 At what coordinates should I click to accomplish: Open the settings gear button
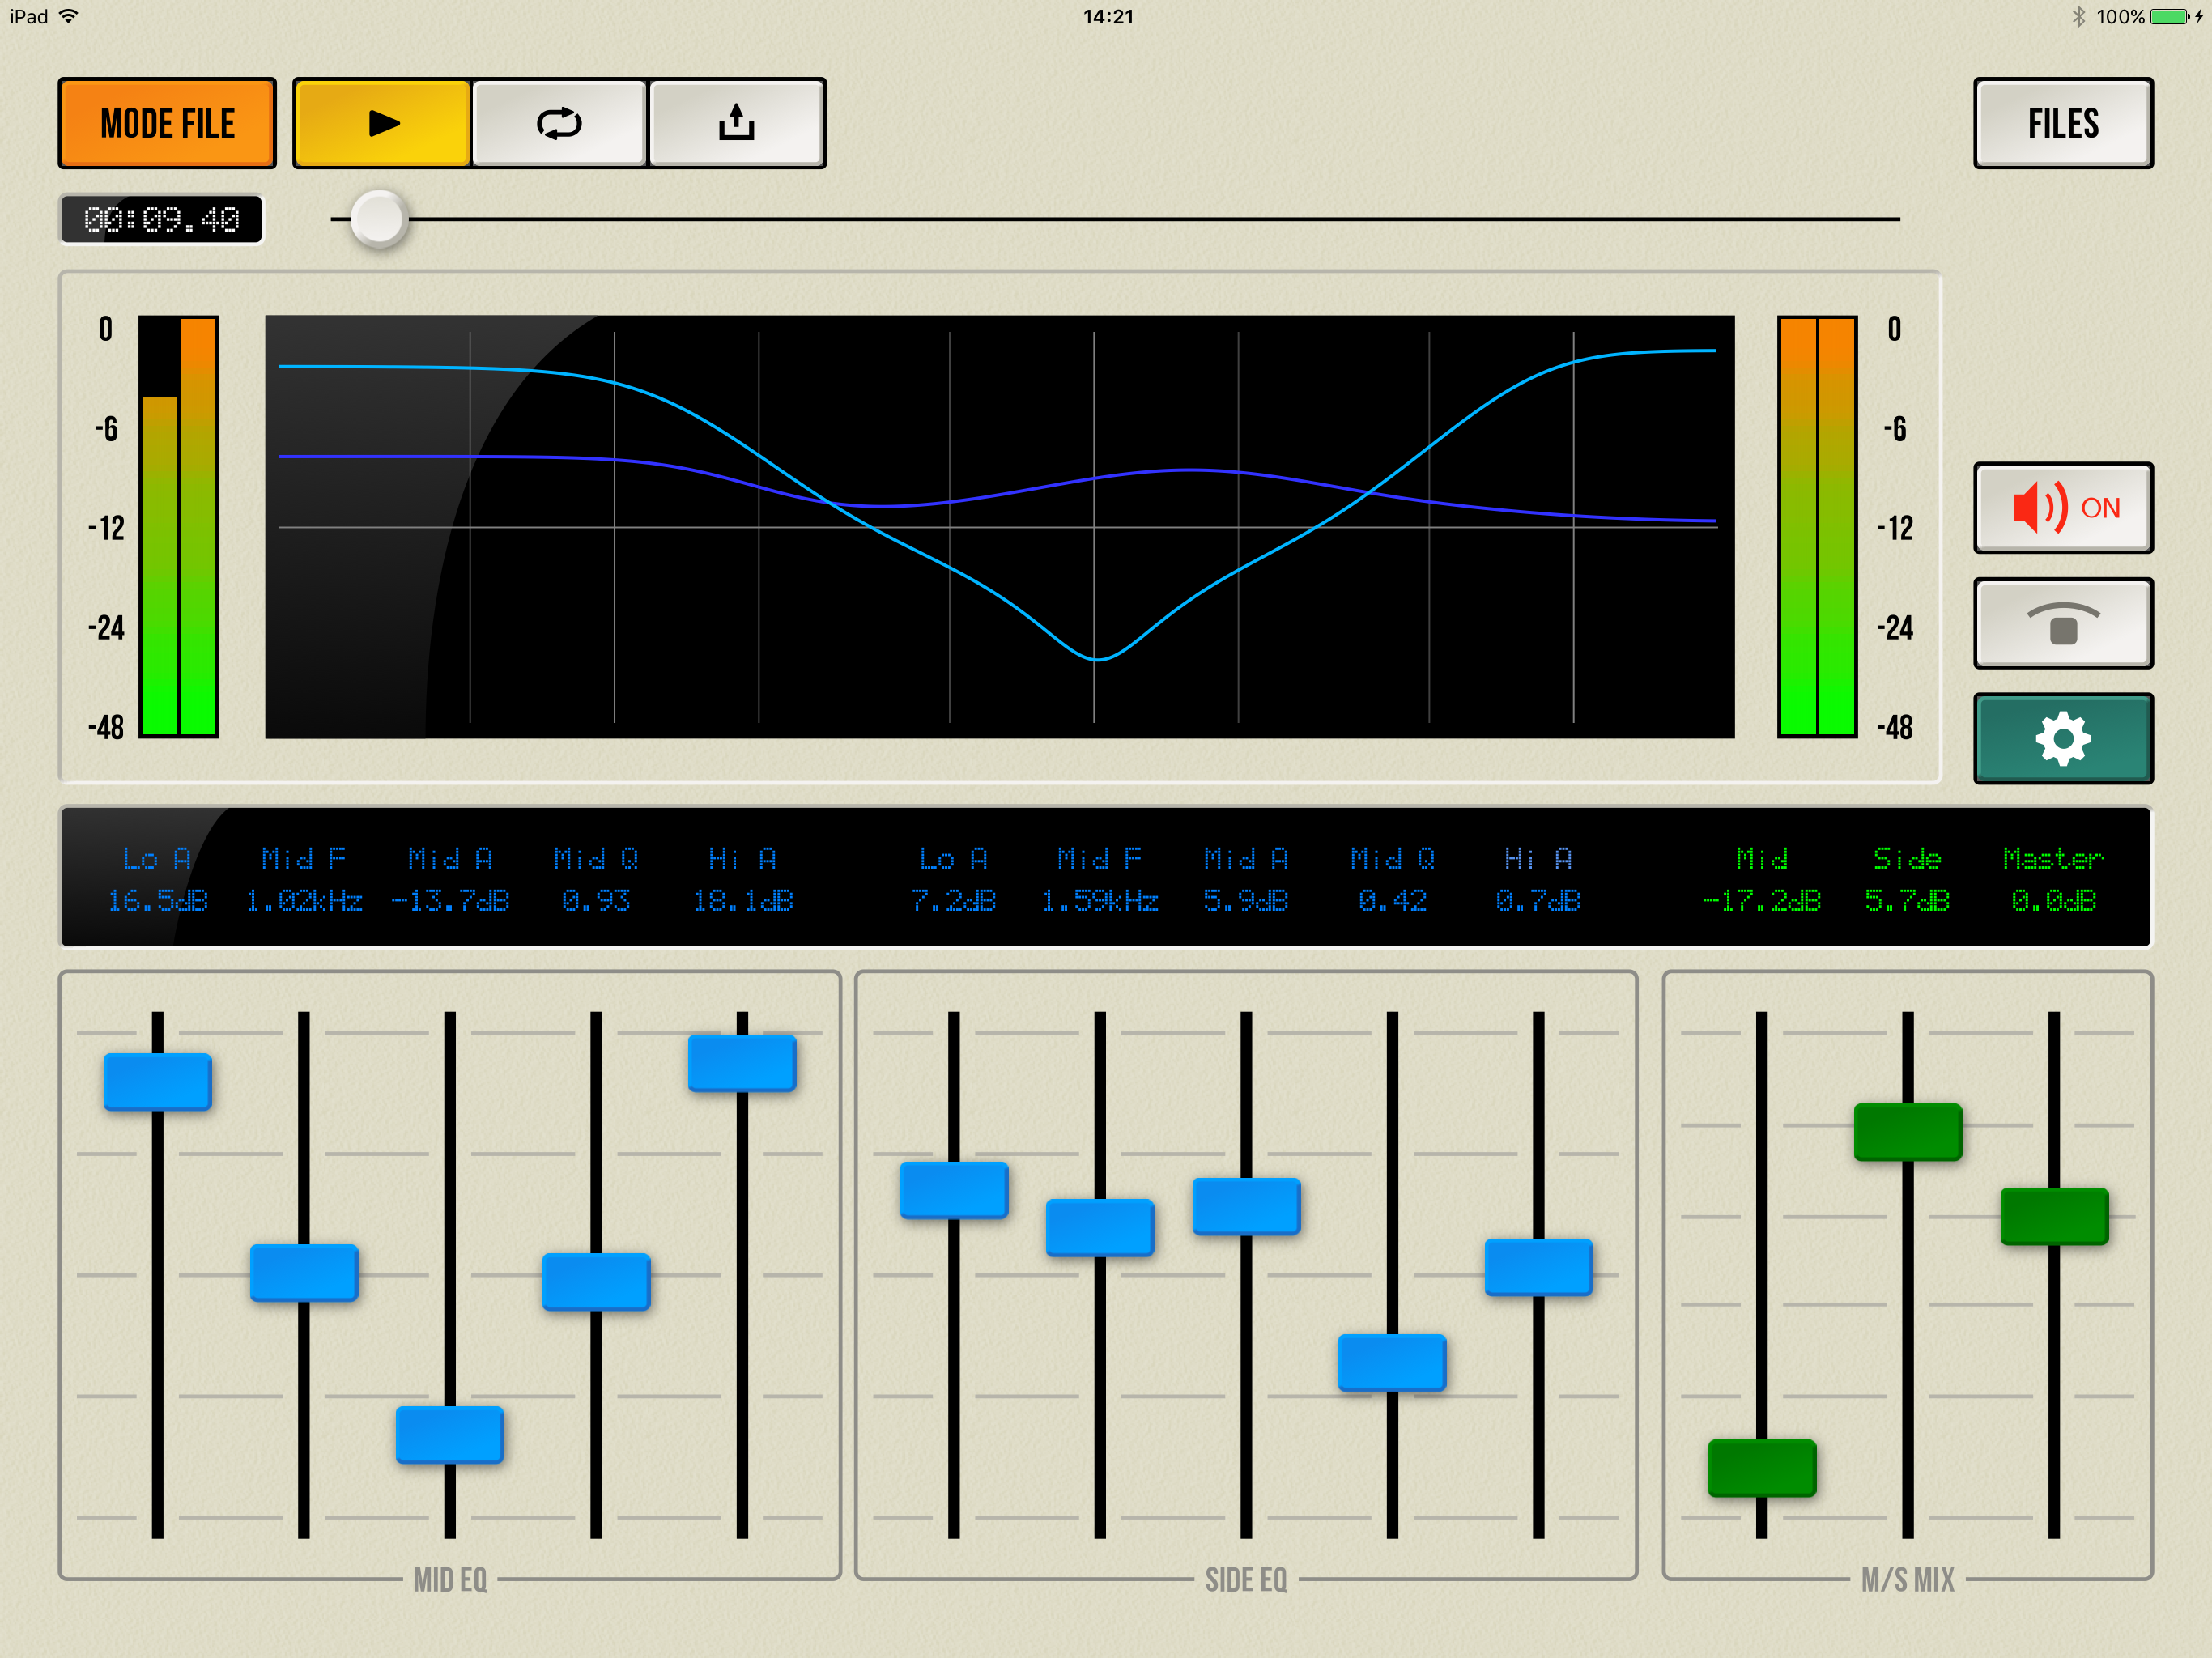[x=2062, y=739]
